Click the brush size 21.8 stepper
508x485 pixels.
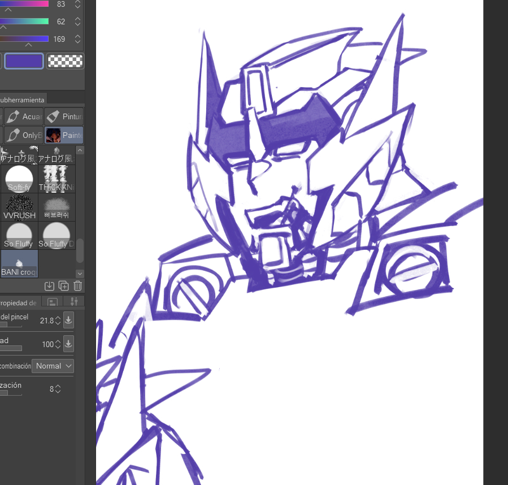[58, 321]
